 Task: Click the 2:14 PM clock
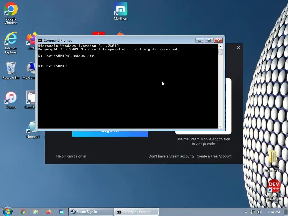click(274, 212)
